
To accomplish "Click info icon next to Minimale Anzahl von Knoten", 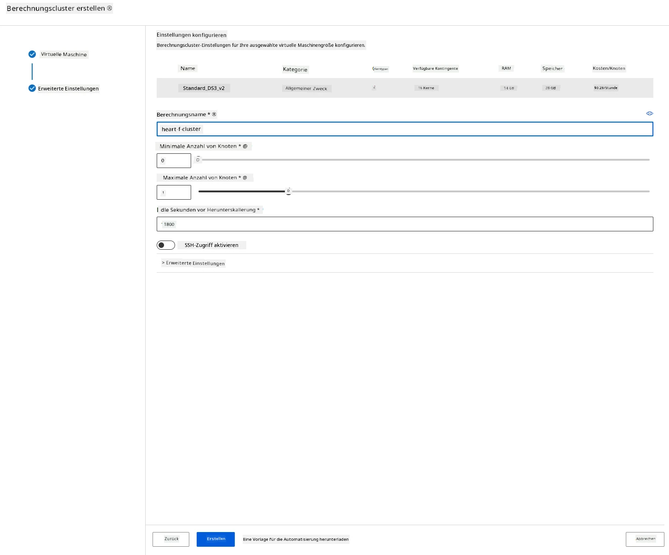I will [245, 146].
